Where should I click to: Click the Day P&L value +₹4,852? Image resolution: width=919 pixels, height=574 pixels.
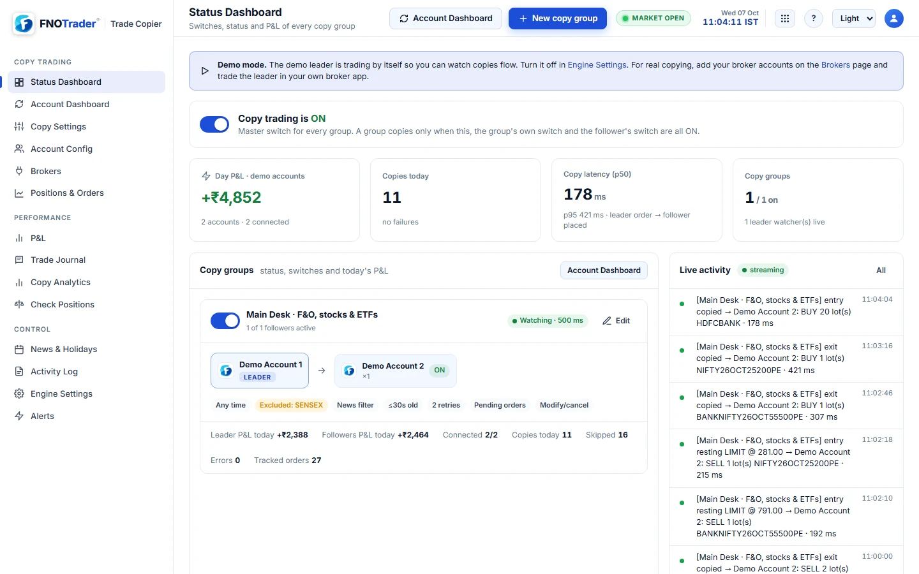click(232, 198)
